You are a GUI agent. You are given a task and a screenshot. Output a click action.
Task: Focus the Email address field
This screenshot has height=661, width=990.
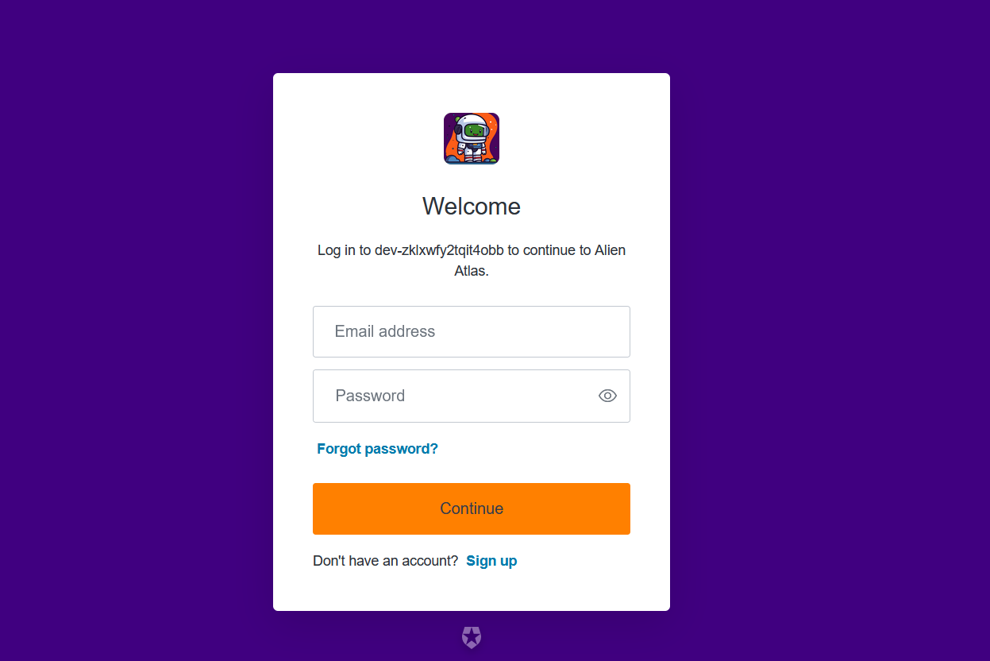click(472, 331)
